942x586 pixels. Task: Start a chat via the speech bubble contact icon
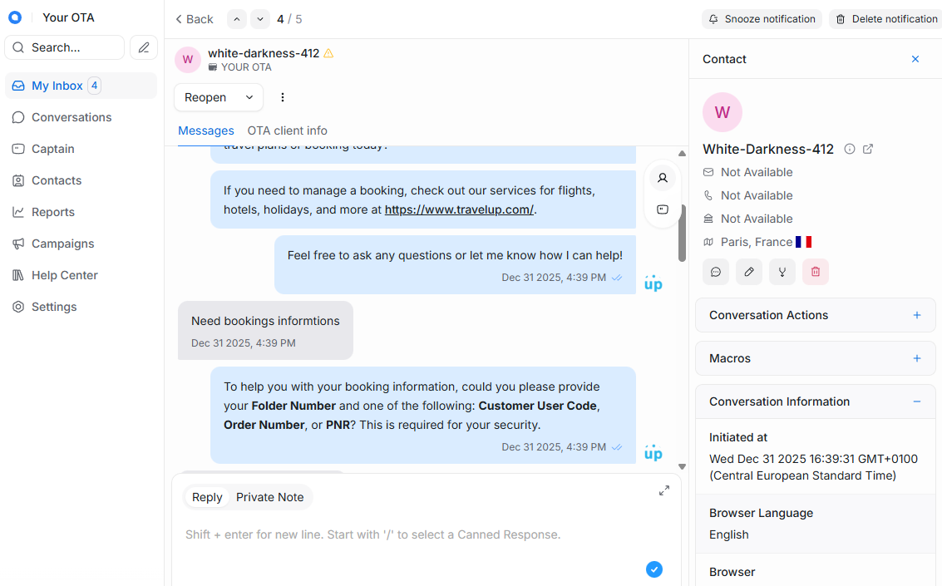tap(716, 272)
